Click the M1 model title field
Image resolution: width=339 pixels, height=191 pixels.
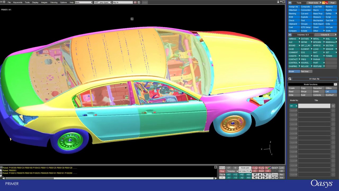coord(314,106)
